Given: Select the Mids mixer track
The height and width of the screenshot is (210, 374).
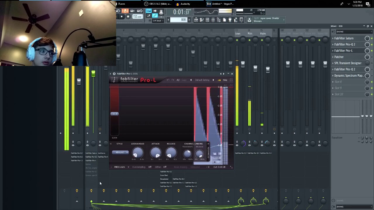Looking at the screenshot, I should 250,34.
